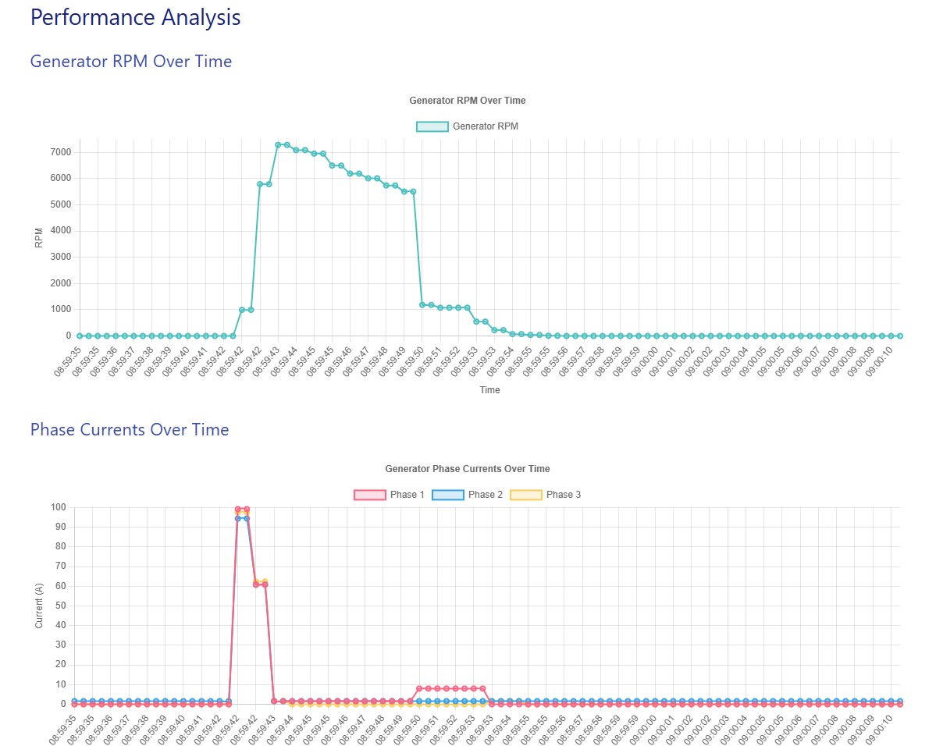Click the Generator RPM Over Time section heading

click(x=130, y=61)
